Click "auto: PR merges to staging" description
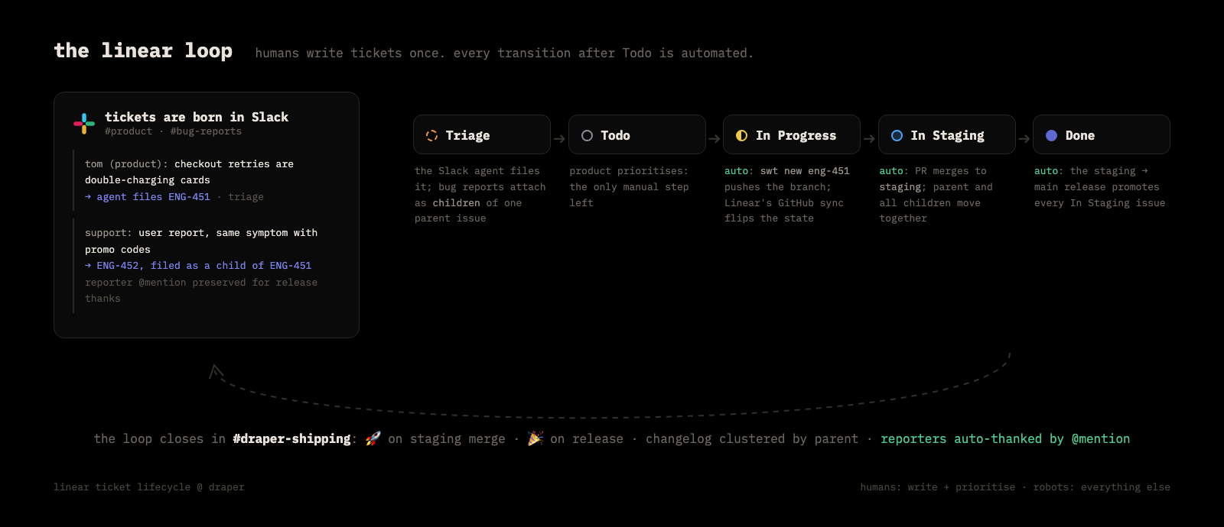1224x527 pixels. pyautogui.click(x=936, y=195)
